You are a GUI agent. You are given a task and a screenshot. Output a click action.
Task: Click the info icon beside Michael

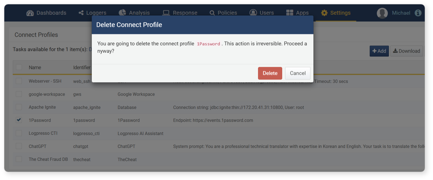418,13
